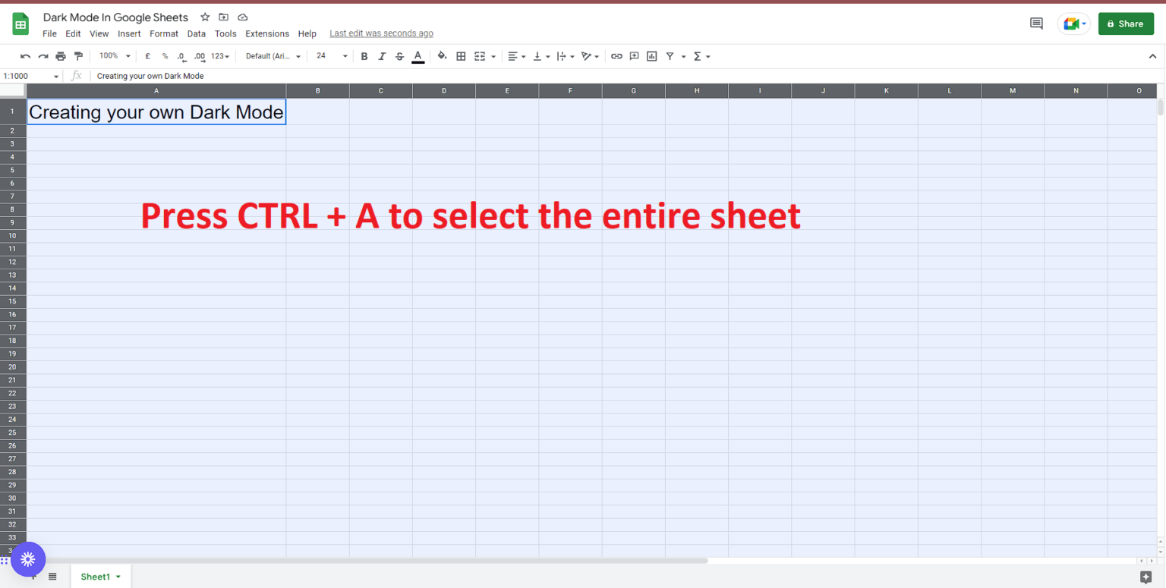
Task: Open the zoom level dropdown
Action: 113,55
